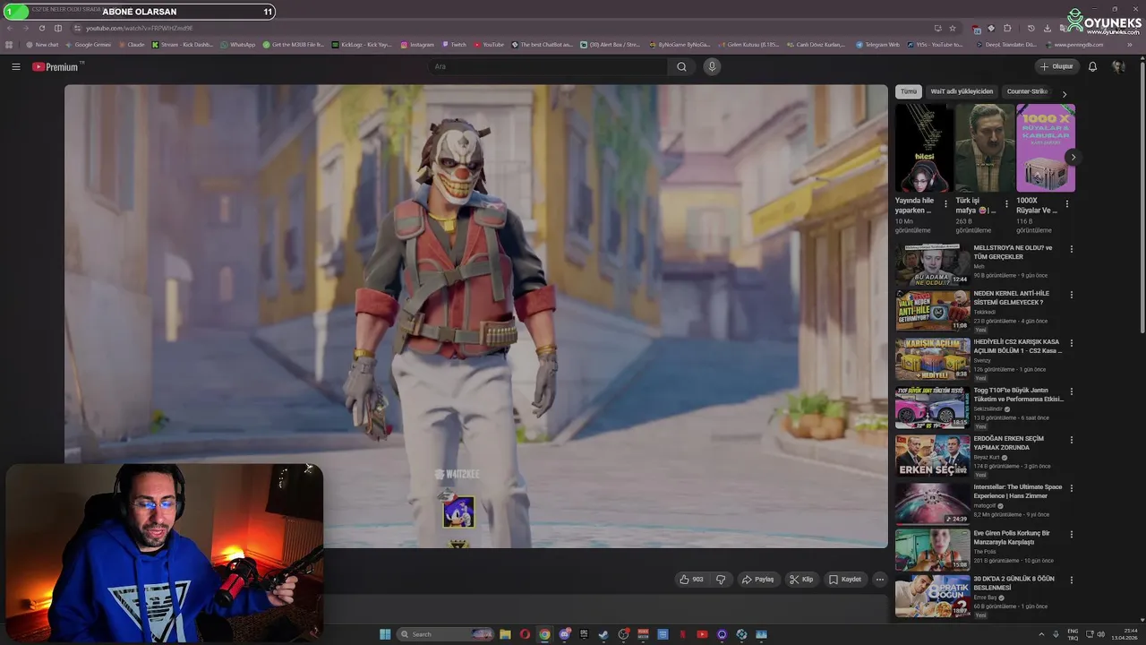Open the Instagram bookmark

tap(417, 44)
